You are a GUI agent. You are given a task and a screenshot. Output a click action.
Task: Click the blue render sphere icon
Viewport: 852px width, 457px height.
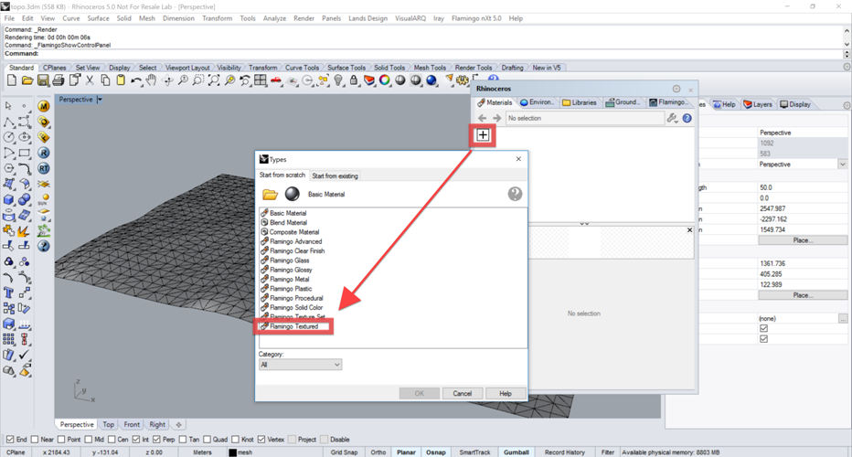pyautogui.click(x=431, y=80)
